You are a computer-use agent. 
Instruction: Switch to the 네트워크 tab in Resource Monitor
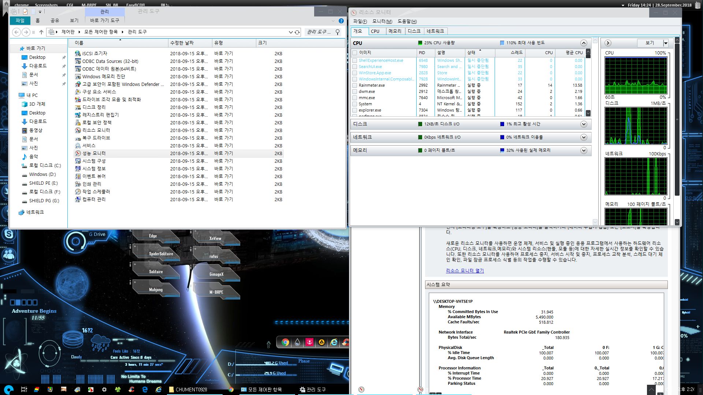tap(435, 31)
